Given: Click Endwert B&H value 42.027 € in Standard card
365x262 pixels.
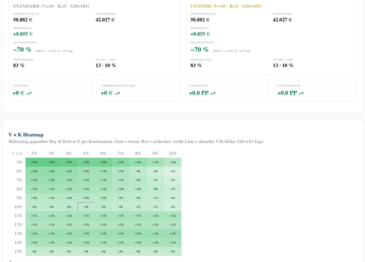Looking at the screenshot, I should [x=105, y=20].
